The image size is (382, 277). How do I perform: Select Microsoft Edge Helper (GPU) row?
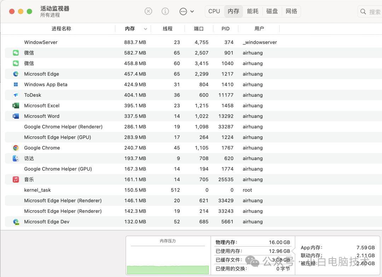pos(193,137)
